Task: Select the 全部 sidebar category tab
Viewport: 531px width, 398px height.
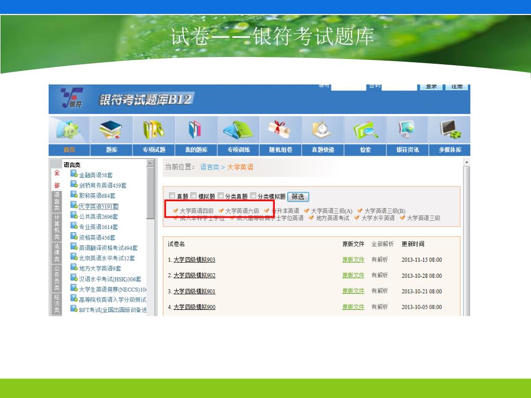Action: 57,179
